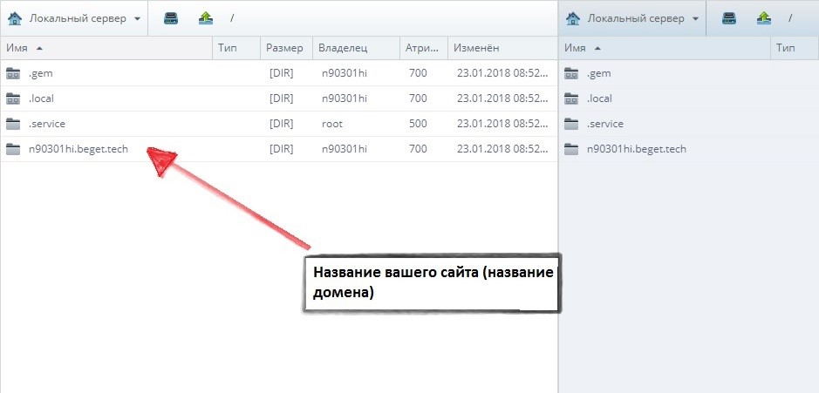Click the .service folder icon in left panel
The height and width of the screenshot is (393, 819).
13,125
